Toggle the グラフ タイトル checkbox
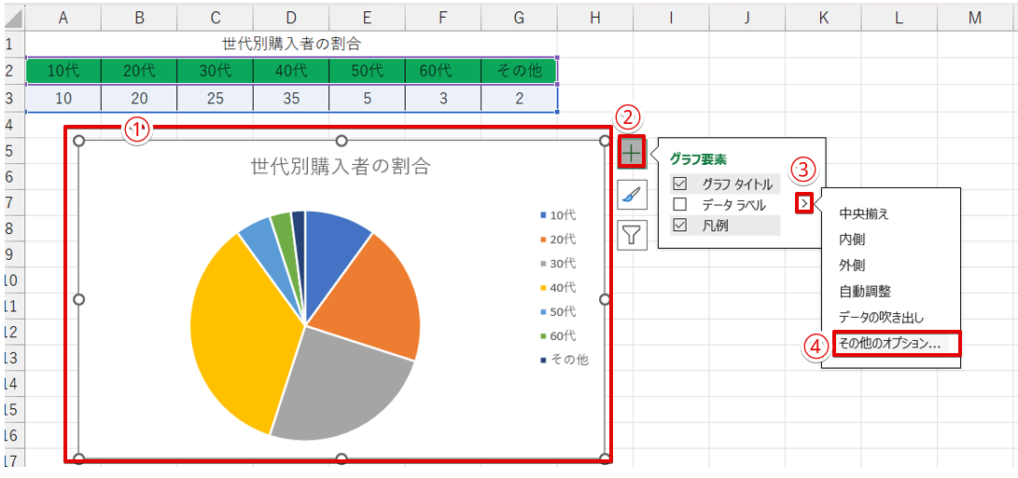The height and width of the screenshot is (478, 1018). [x=680, y=184]
